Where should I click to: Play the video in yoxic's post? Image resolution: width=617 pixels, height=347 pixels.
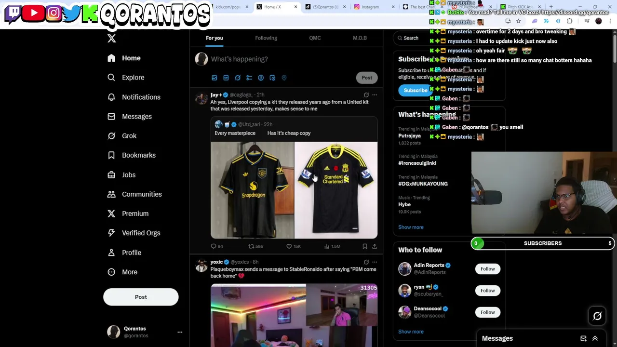click(x=294, y=315)
